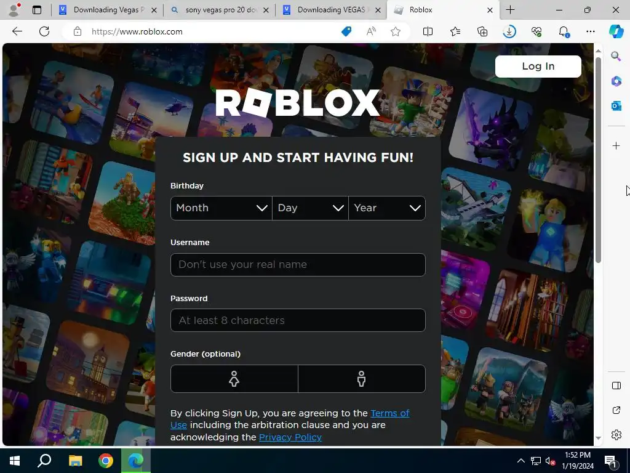
Task: Toggle sidebar panel layout icon
Action: click(616, 386)
